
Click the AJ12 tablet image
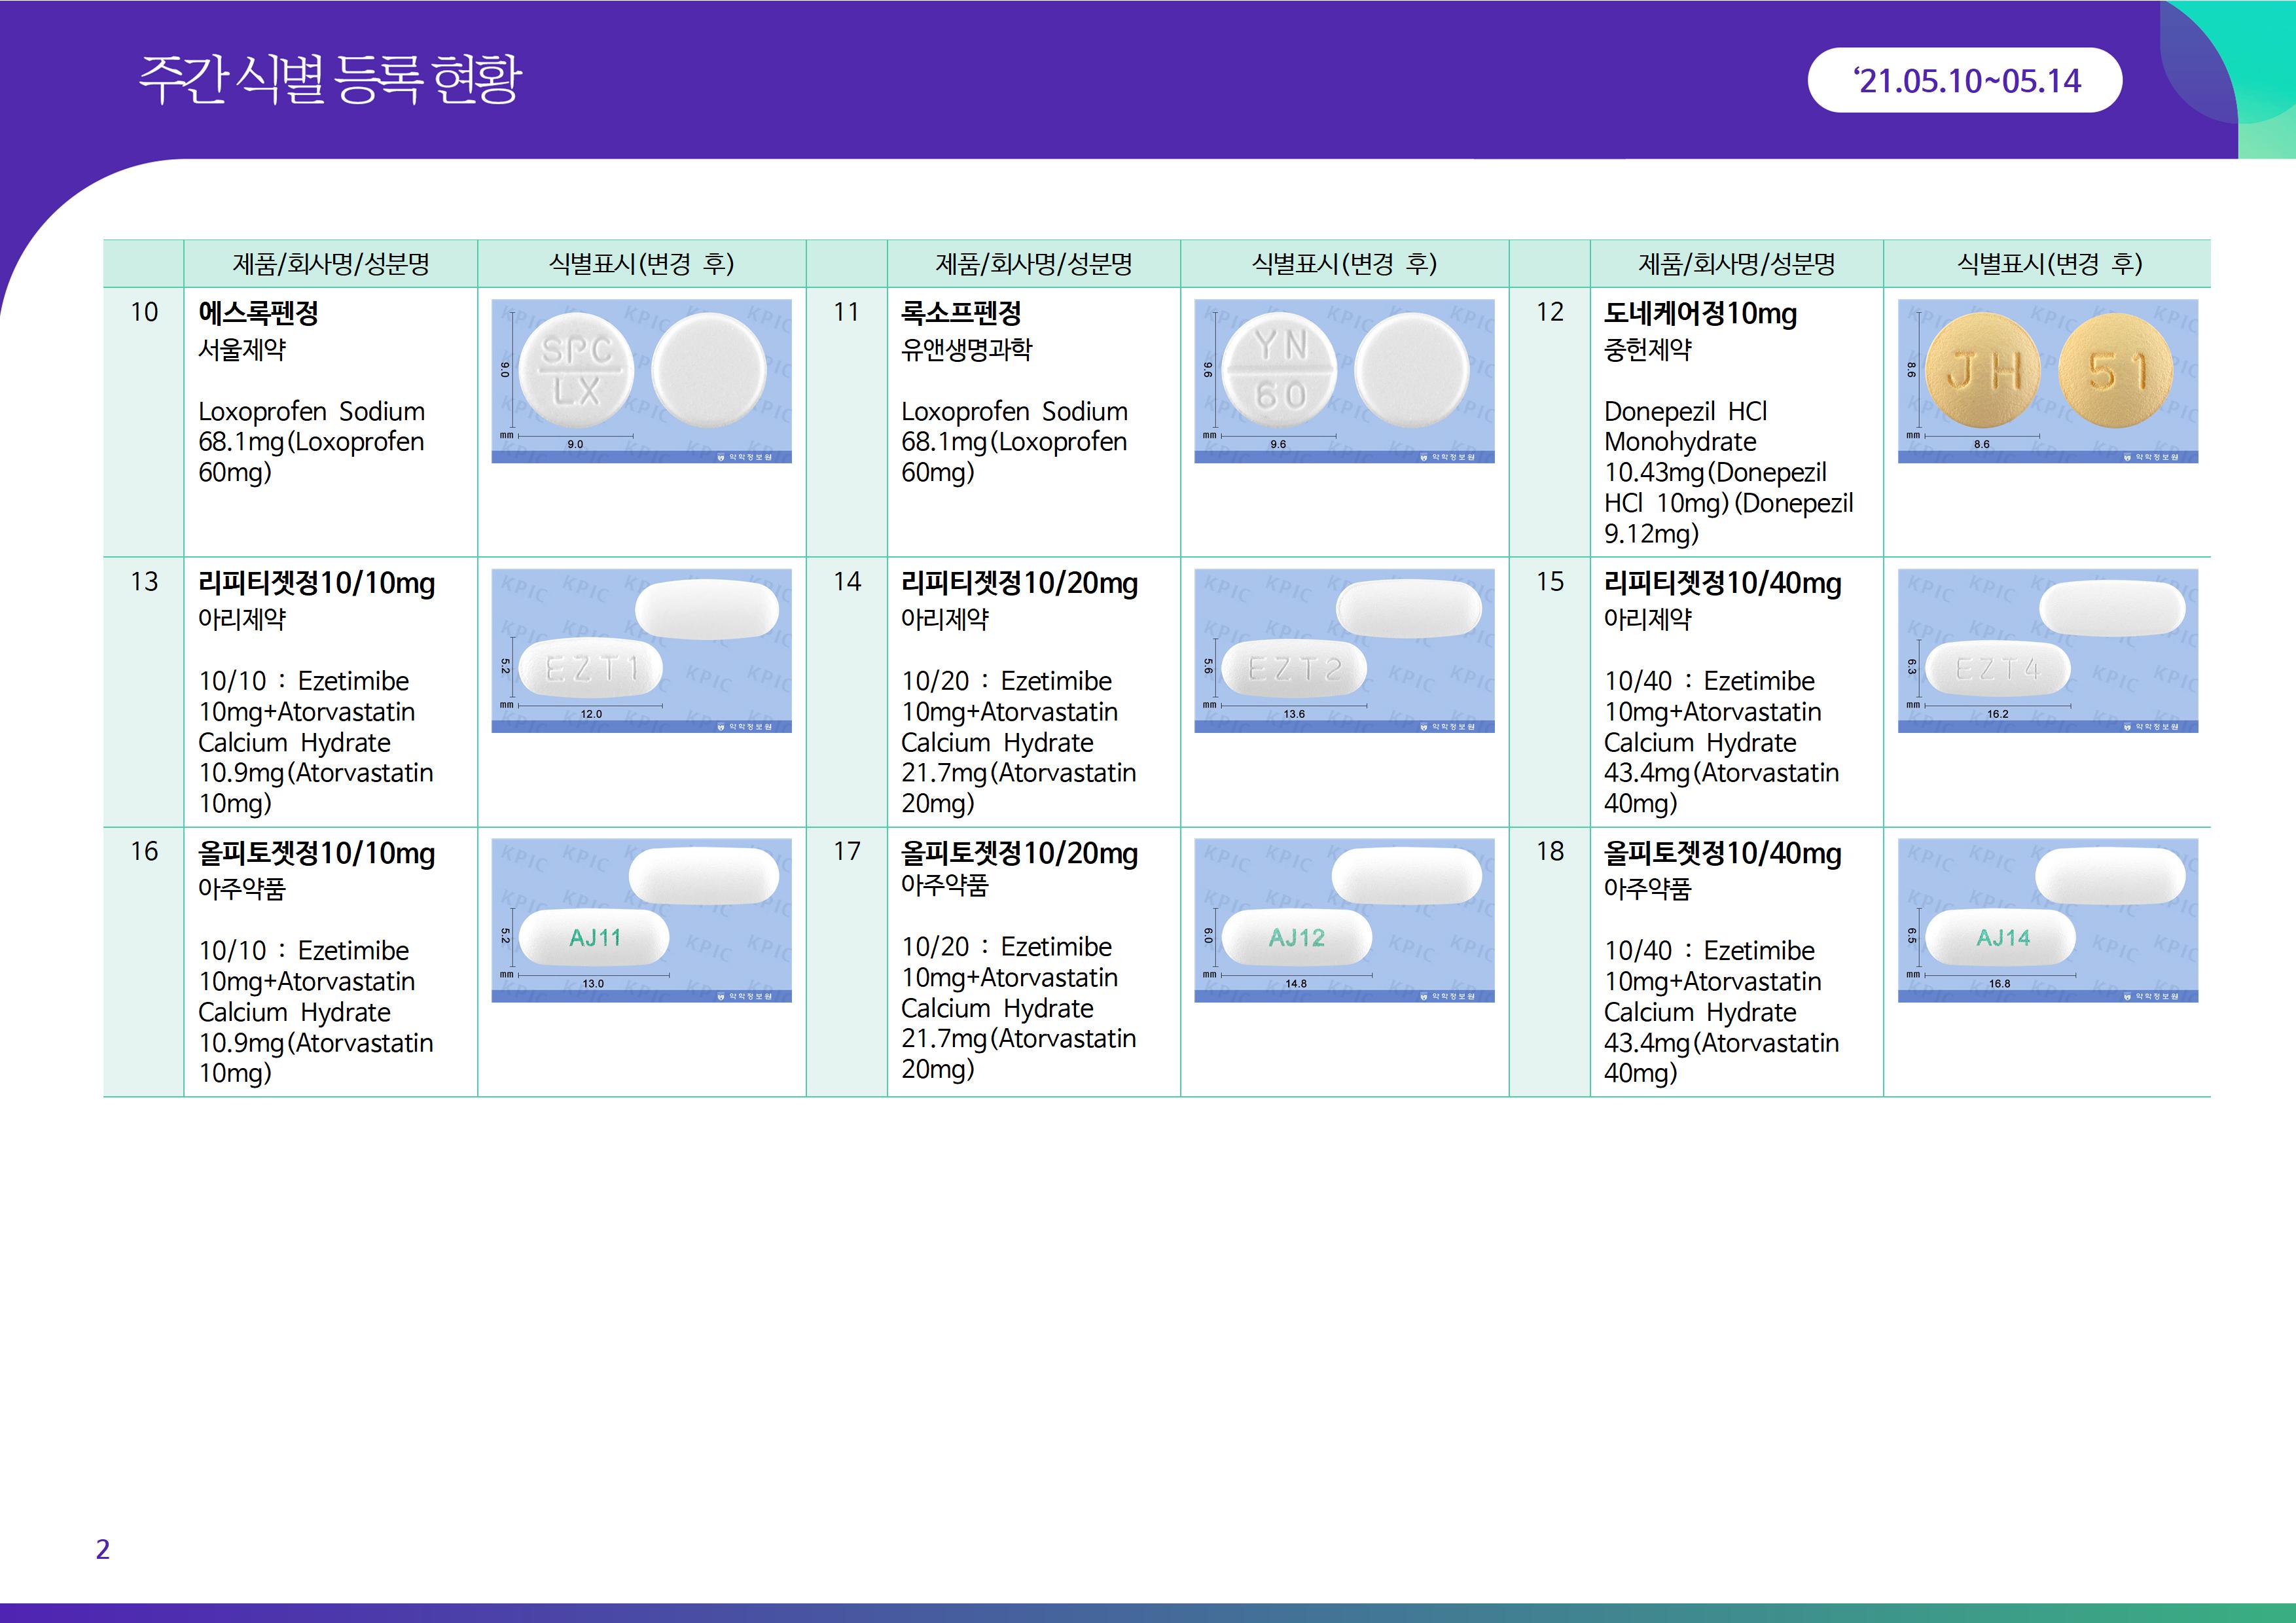1344,920
